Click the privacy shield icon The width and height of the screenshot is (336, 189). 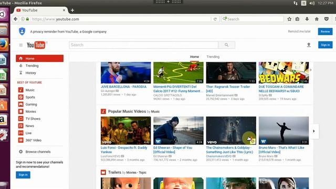(x=22, y=31)
